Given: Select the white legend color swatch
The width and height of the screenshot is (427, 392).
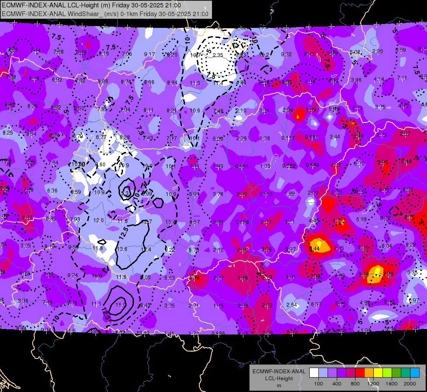Looking at the screenshot, I should [x=314, y=373].
